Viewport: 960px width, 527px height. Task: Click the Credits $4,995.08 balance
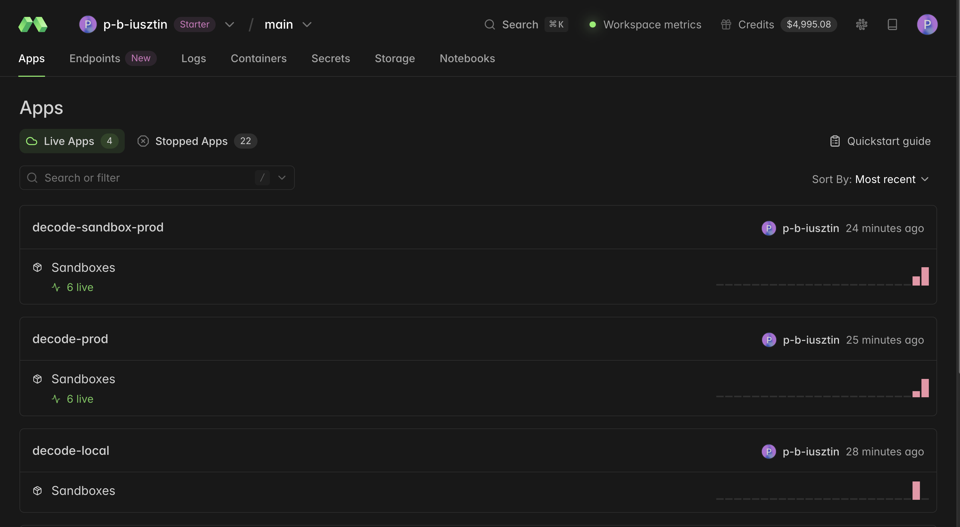click(809, 25)
